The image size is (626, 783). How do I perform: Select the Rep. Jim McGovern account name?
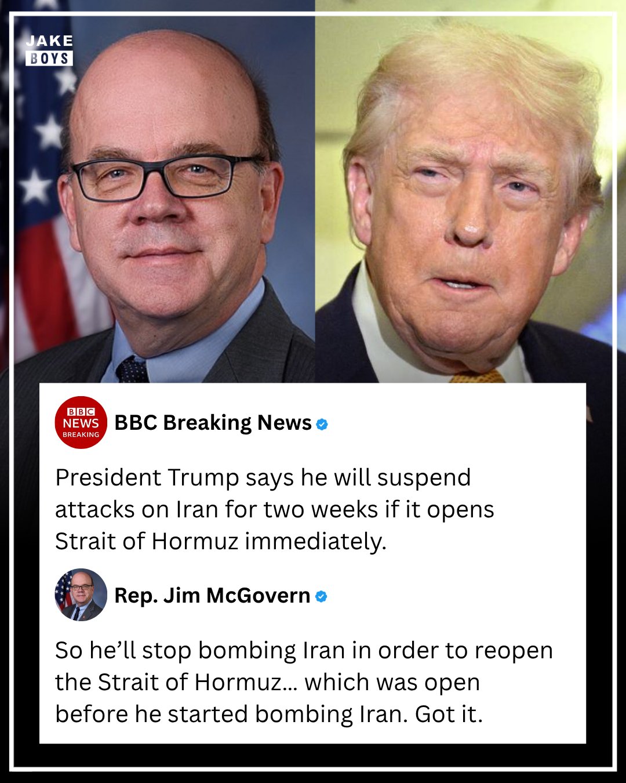click(212, 596)
